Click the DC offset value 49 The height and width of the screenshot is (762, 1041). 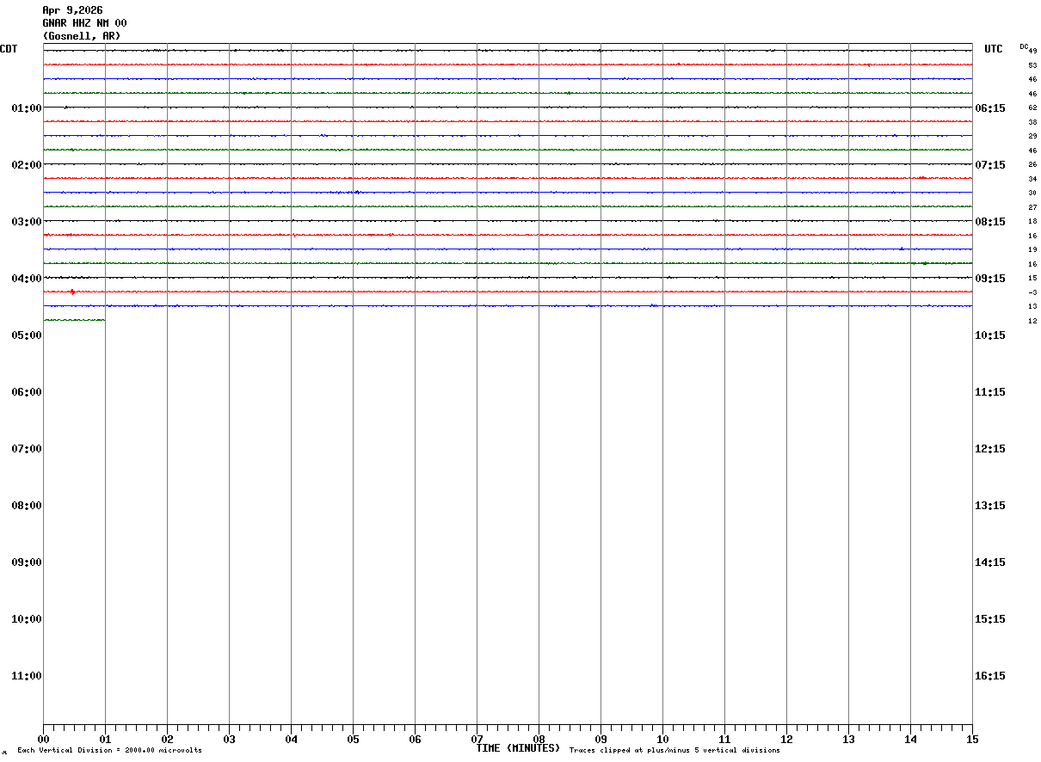click(1032, 51)
